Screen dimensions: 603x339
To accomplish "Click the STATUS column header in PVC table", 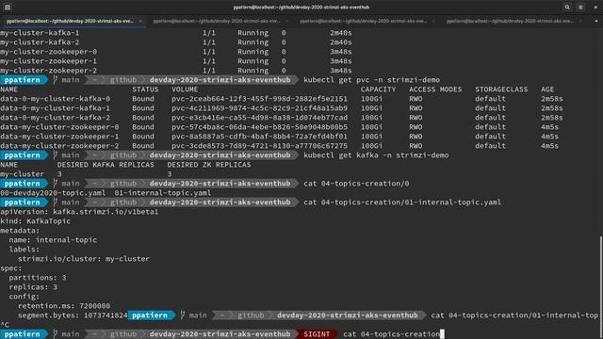I will (x=145, y=89).
